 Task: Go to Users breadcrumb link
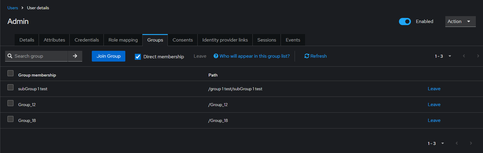pos(13,8)
